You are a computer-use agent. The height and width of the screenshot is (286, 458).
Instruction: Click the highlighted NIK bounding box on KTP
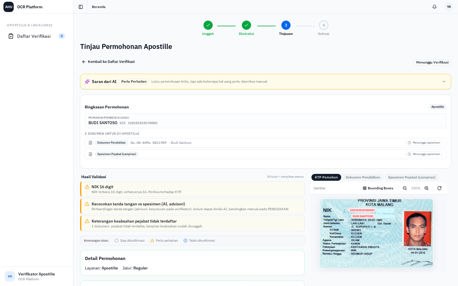coord(362,210)
